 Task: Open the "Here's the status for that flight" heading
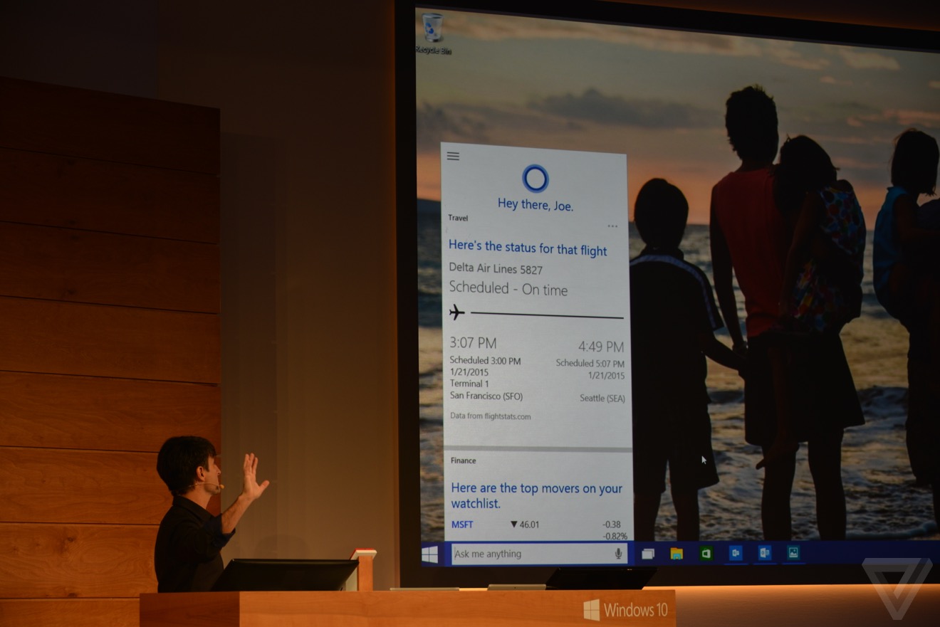click(528, 249)
